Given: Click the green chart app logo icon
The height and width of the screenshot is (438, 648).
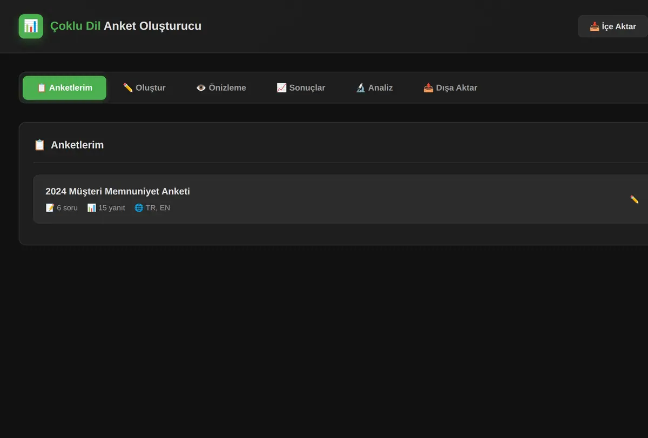Looking at the screenshot, I should click(x=31, y=26).
